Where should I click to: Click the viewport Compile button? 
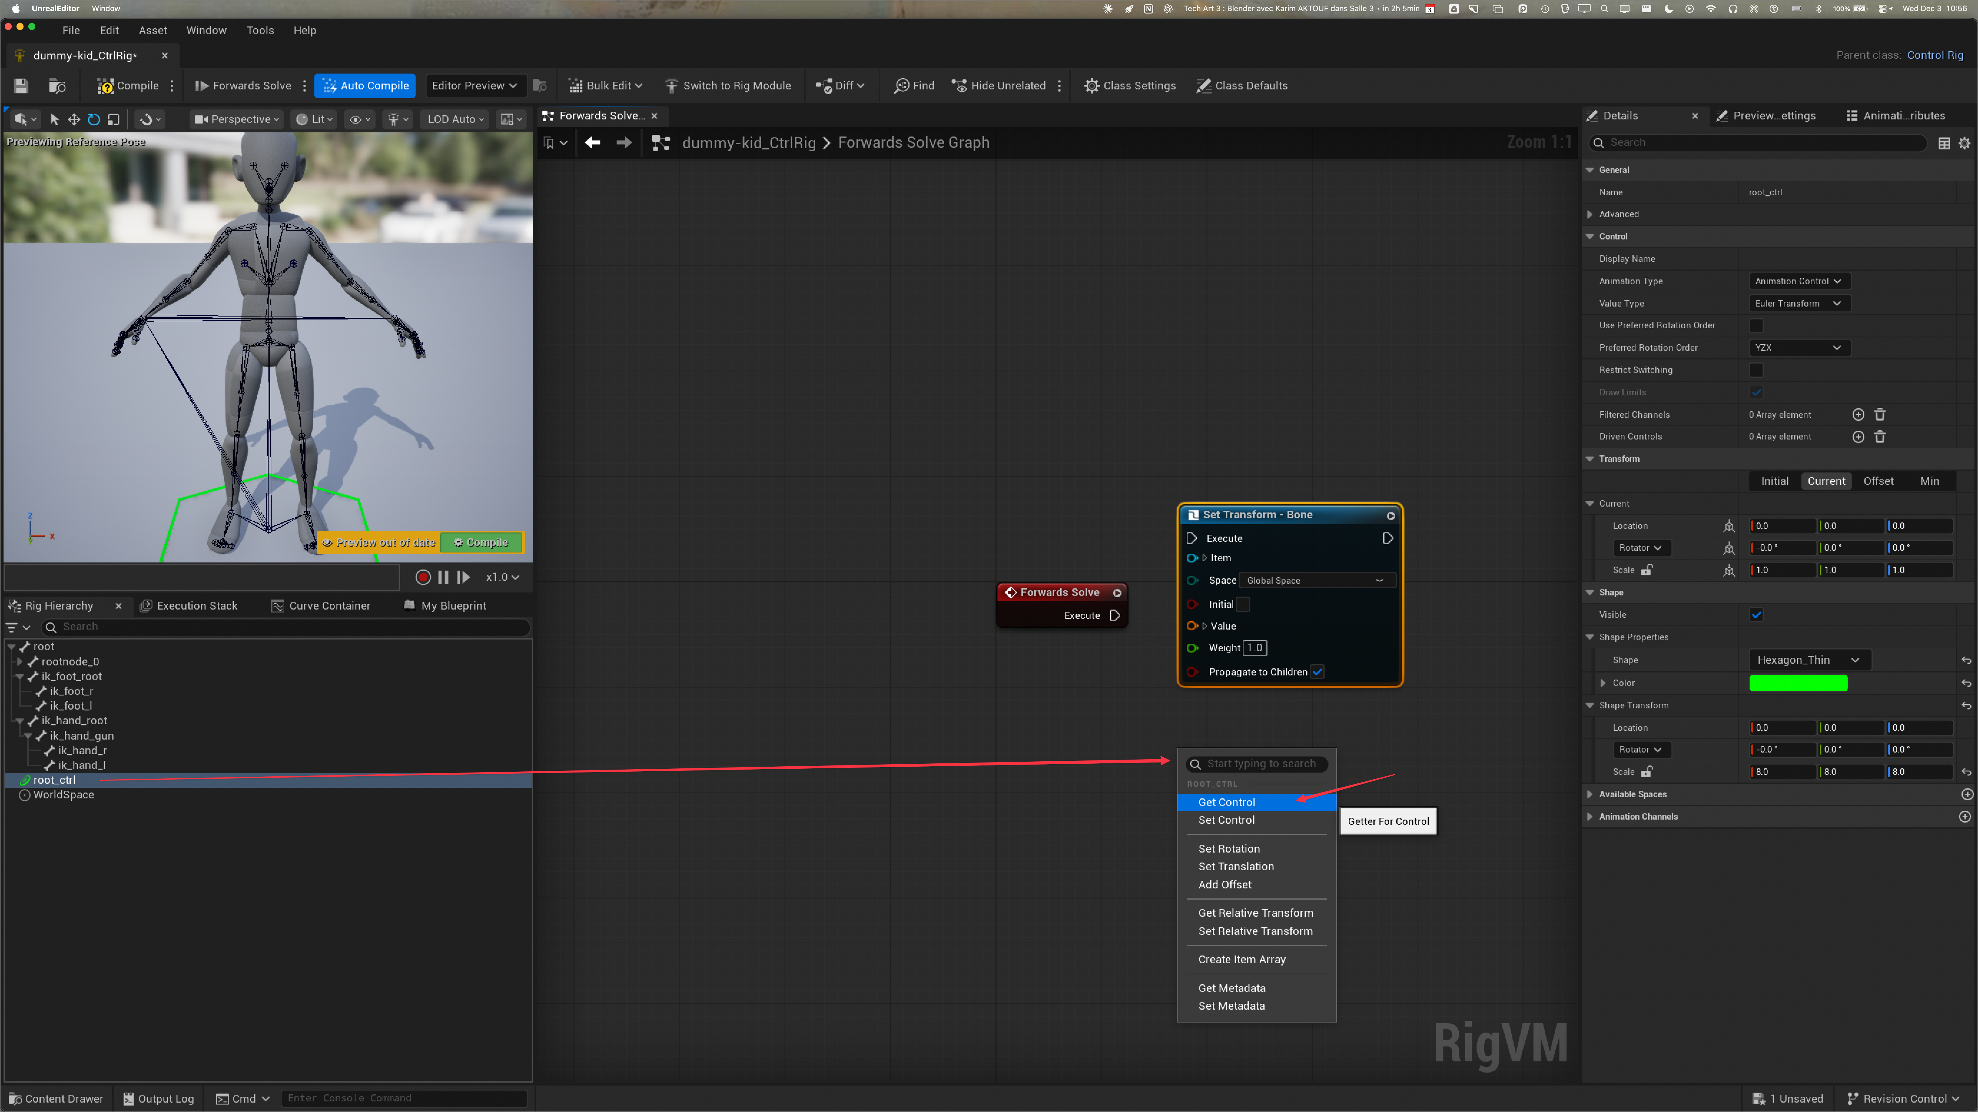pos(482,542)
